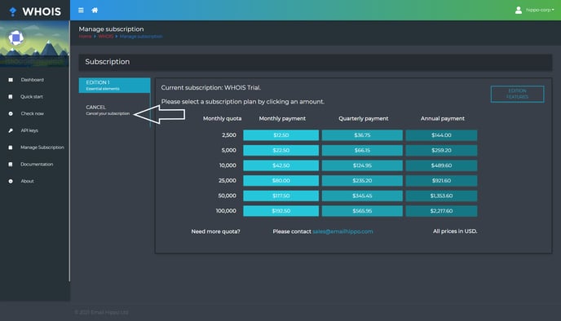
Task: Choose $36.75 quarterly plan
Action: [362, 135]
